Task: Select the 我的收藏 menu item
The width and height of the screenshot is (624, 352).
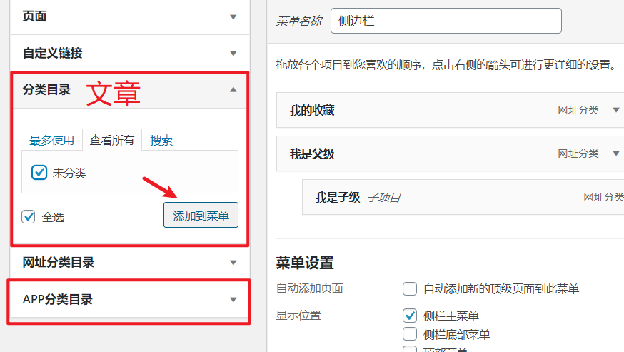Action: pyautogui.click(x=450, y=110)
